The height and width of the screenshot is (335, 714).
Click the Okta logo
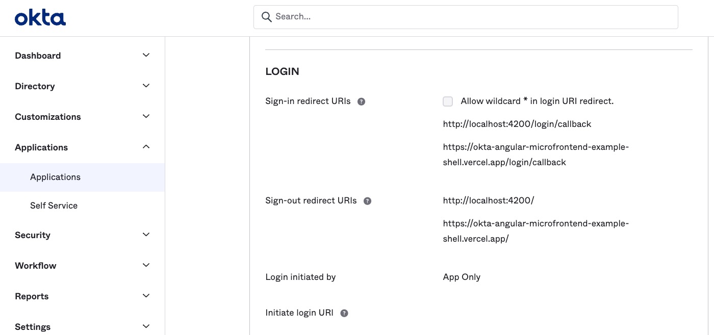(40, 18)
